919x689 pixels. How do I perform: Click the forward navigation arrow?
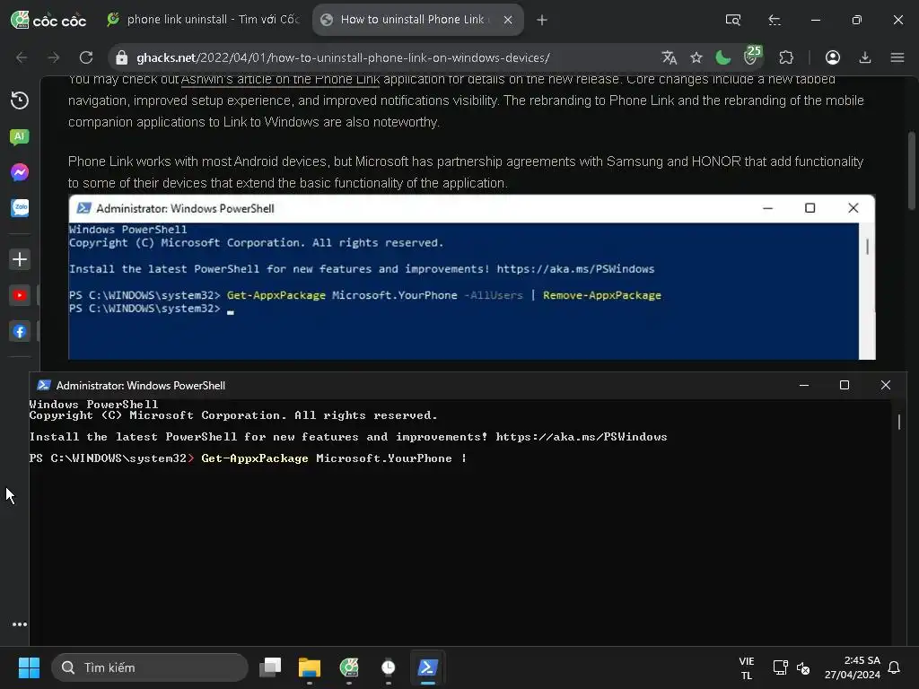[x=53, y=57]
